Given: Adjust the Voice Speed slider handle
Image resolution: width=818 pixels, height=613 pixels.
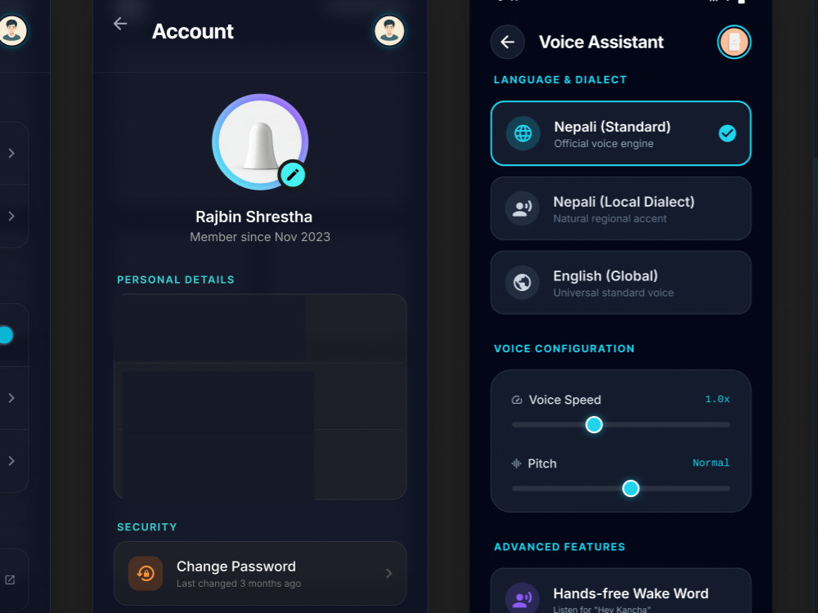Looking at the screenshot, I should coord(594,425).
